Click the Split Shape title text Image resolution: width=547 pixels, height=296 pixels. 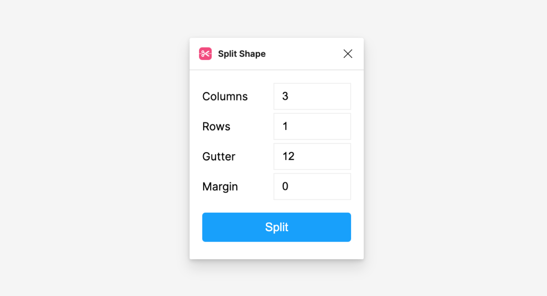[242, 54]
